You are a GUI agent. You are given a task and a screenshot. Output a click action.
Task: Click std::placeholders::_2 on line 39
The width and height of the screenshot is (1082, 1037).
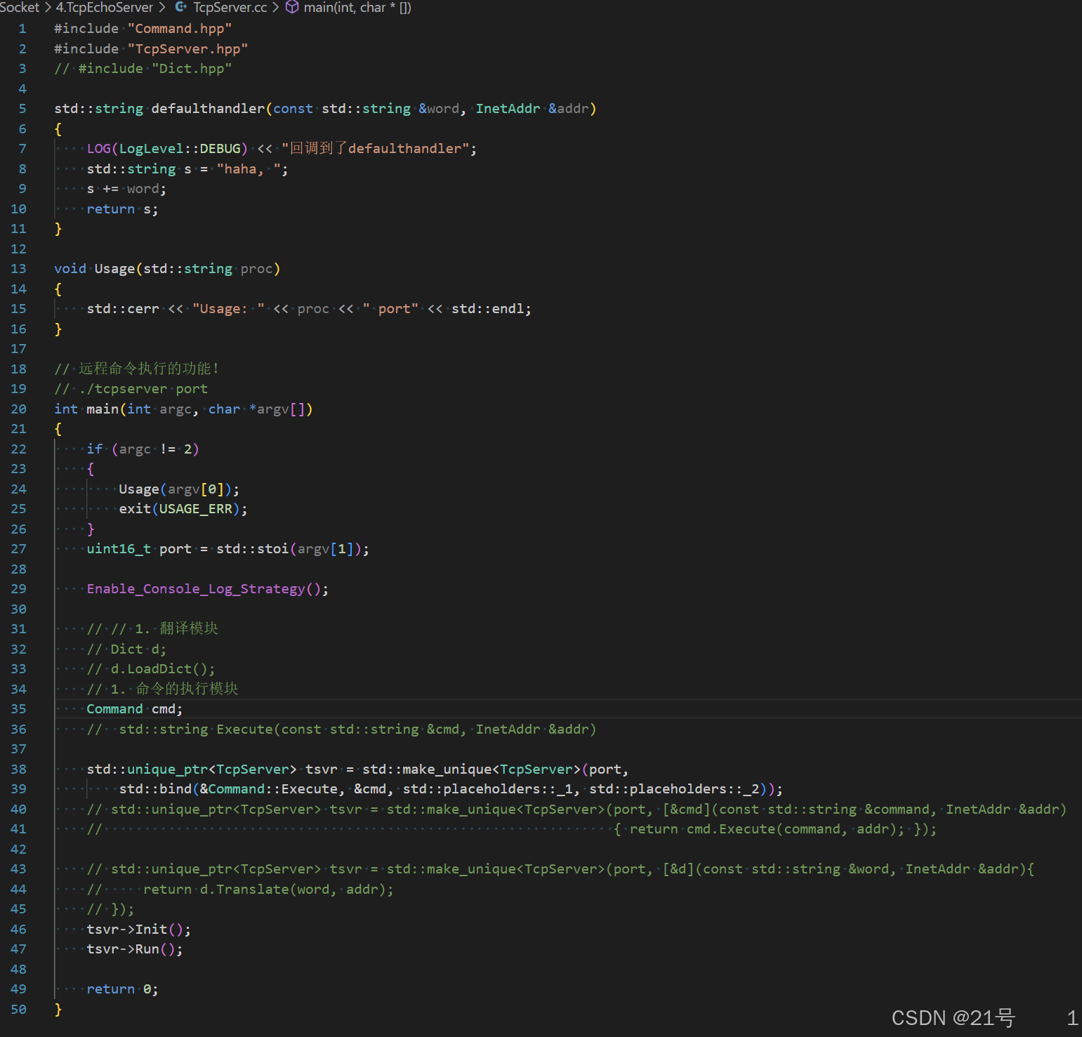(x=674, y=789)
